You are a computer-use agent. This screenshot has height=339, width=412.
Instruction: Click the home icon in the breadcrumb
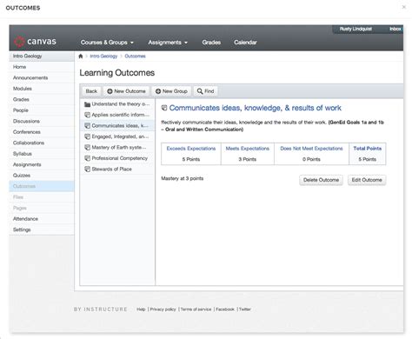81,56
